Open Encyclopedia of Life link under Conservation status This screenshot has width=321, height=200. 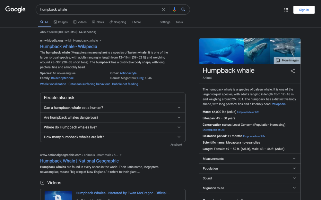[213, 130]
